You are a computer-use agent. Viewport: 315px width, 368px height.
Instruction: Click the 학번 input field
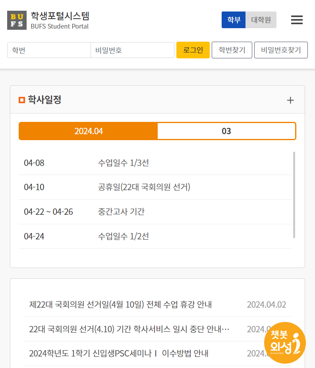click(x=48, y=50)
